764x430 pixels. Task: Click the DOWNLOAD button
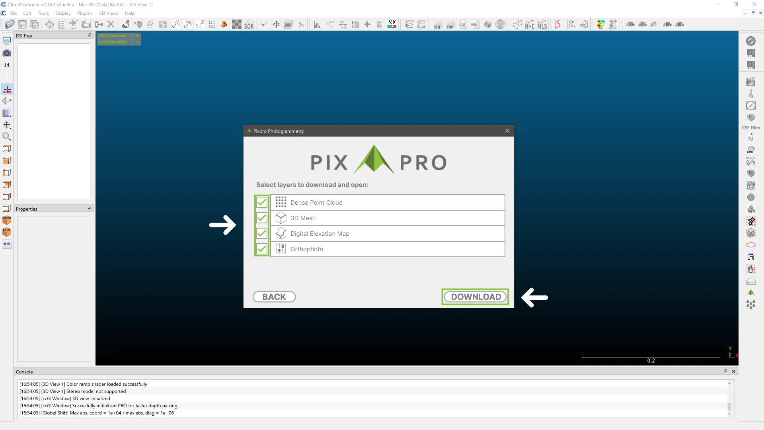pyautogui.click(x=476, y=297)
